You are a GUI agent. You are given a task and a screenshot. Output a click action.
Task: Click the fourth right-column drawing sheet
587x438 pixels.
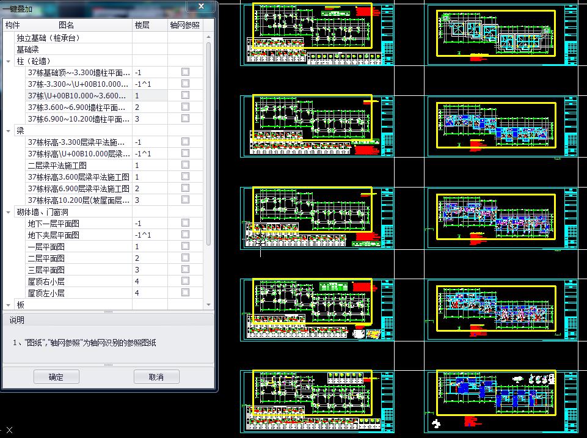[x=503, y=310]
